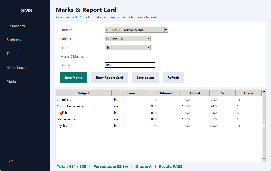Select the English row
The image size is (271, 171).
click(x=159, y=113)
